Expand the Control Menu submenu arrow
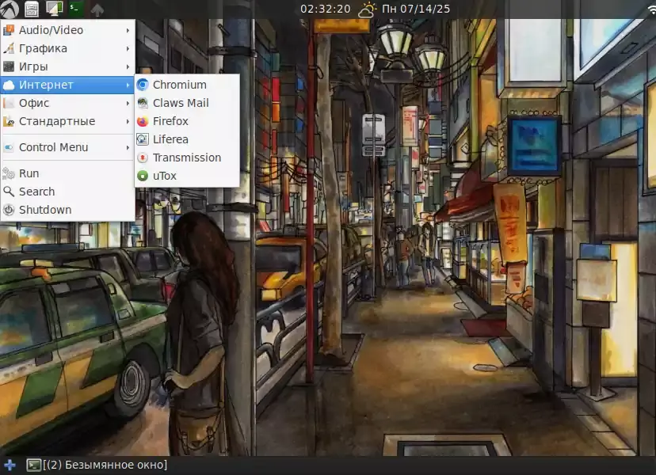The height and width of the screenshot is (475, 656). (x=128, y=147)
